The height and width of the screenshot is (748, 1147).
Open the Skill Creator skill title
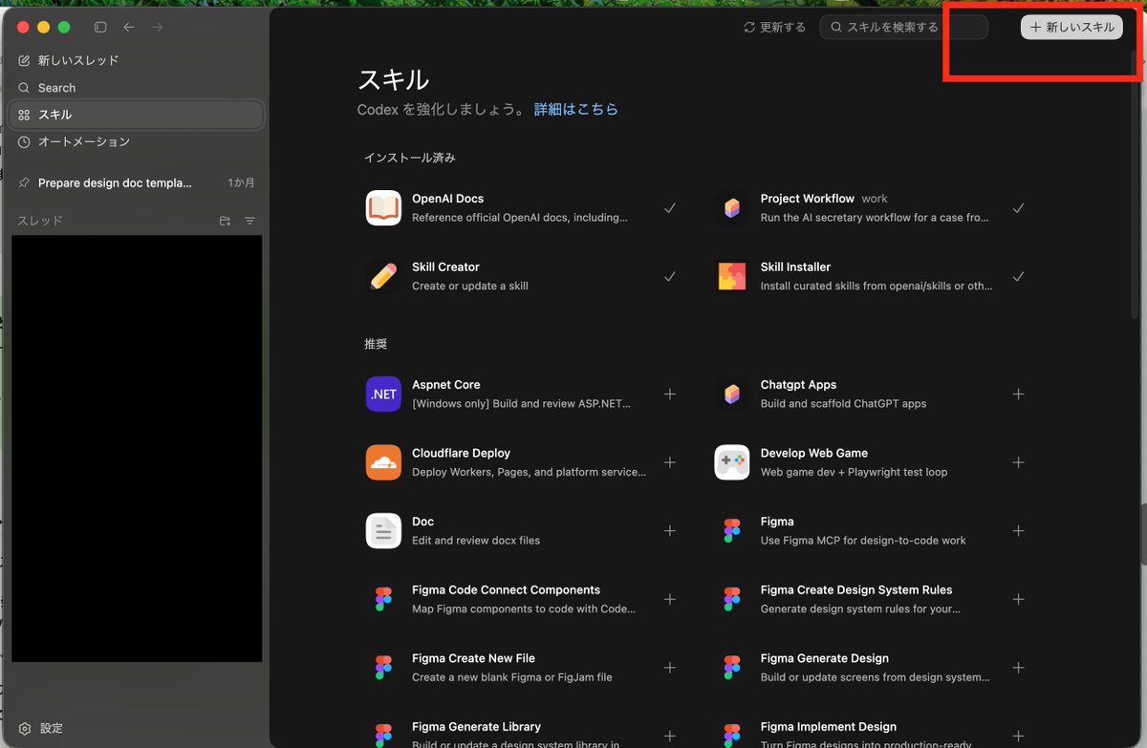point(445,267)
